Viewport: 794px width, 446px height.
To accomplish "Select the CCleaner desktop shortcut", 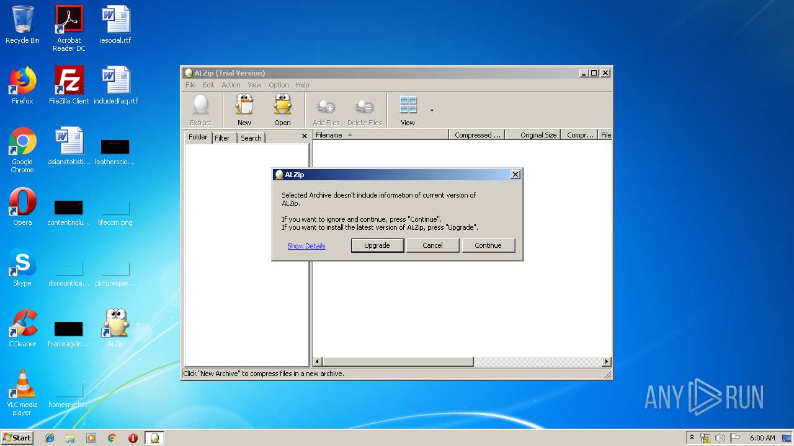I will coord(22,328).
